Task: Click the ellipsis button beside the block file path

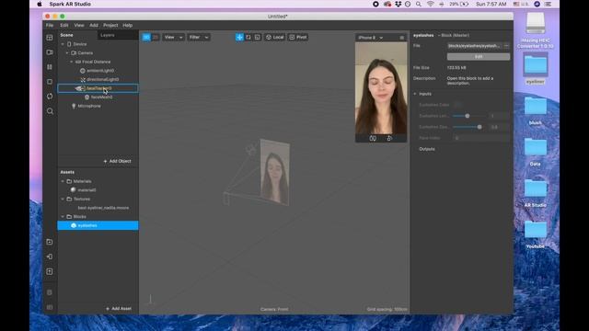Action: click(506, 46)
